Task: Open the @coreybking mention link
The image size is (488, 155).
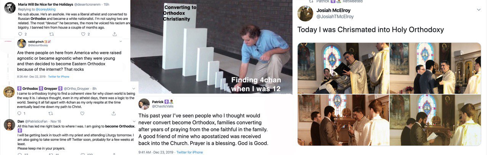Action: pyautogui.click(x=42, y=8)
